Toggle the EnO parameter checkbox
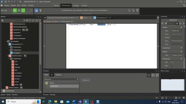The image size is (186, 104). click(172, 62)
